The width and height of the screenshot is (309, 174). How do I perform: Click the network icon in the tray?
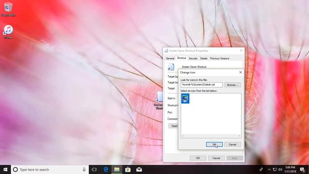(275, 170)
